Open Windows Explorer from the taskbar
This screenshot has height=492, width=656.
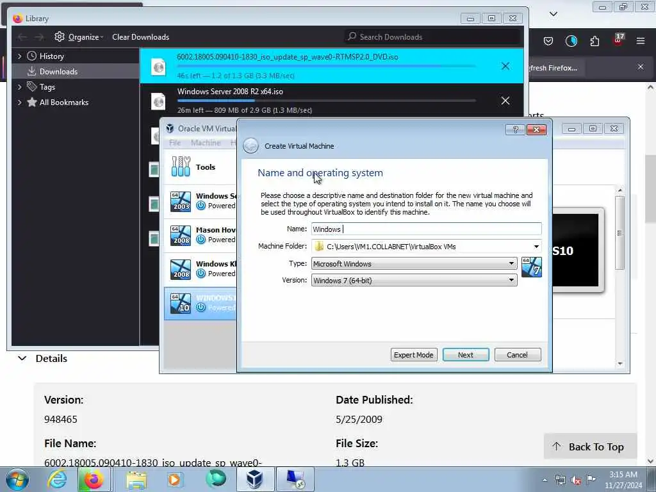[x=136, y=480]
